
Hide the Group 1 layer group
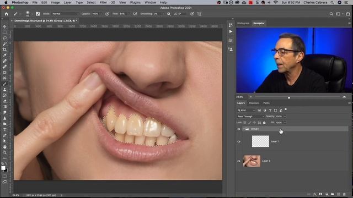pyautogui.click(x=239, y=129)
